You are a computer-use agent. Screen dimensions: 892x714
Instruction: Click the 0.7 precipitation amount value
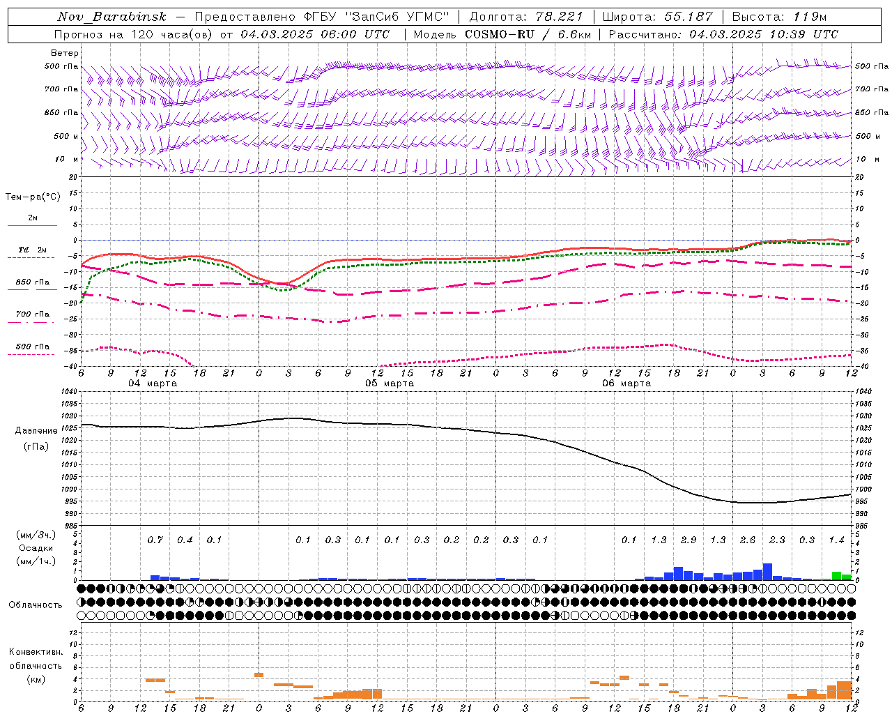[155, 540]
